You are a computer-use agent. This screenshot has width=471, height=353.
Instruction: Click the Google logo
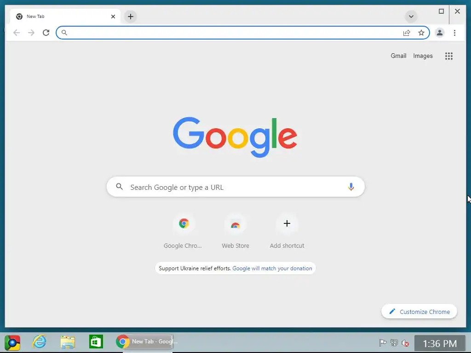[x=235, y=137]
